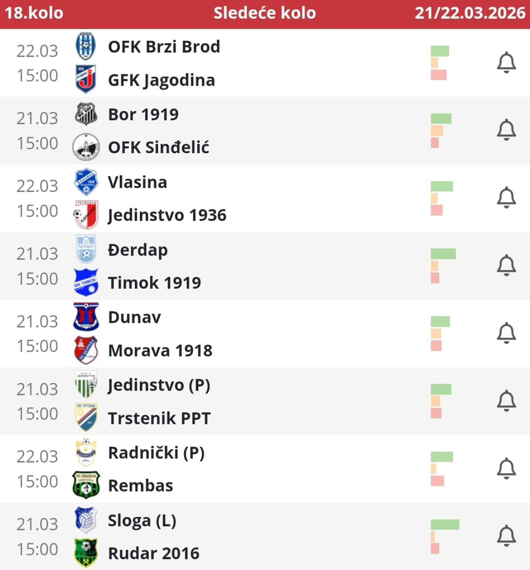The width and height of the screenshot is (530, 570).
Task: Click the Timok 1919 blue crest
Action: pos(86,282)
